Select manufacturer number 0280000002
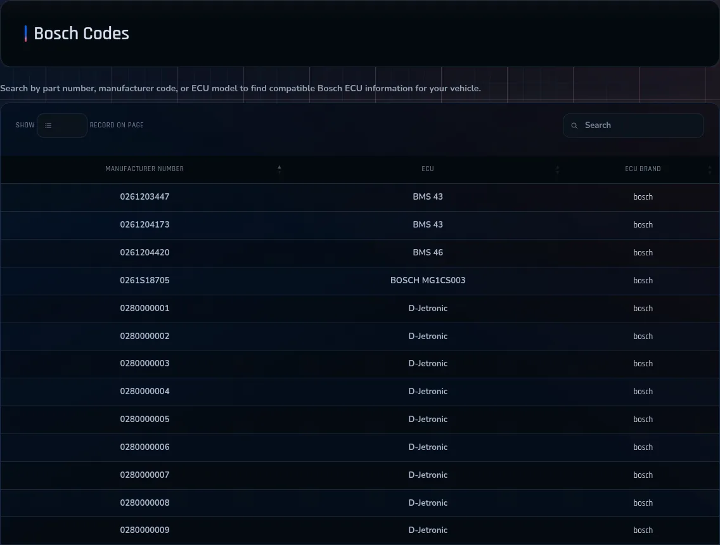 pyautogui.click(x=145, y=336)
